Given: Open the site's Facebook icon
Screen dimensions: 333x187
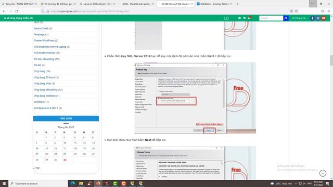Looking at the screenshot, I should (x=312, y=18).
